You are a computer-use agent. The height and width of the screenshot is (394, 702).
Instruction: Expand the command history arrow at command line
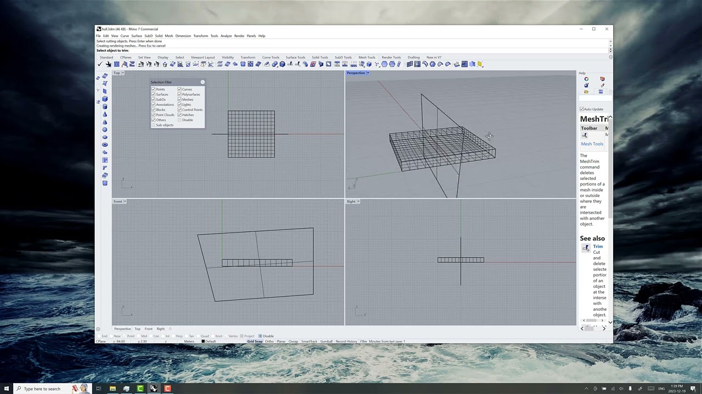click(610, 50)
